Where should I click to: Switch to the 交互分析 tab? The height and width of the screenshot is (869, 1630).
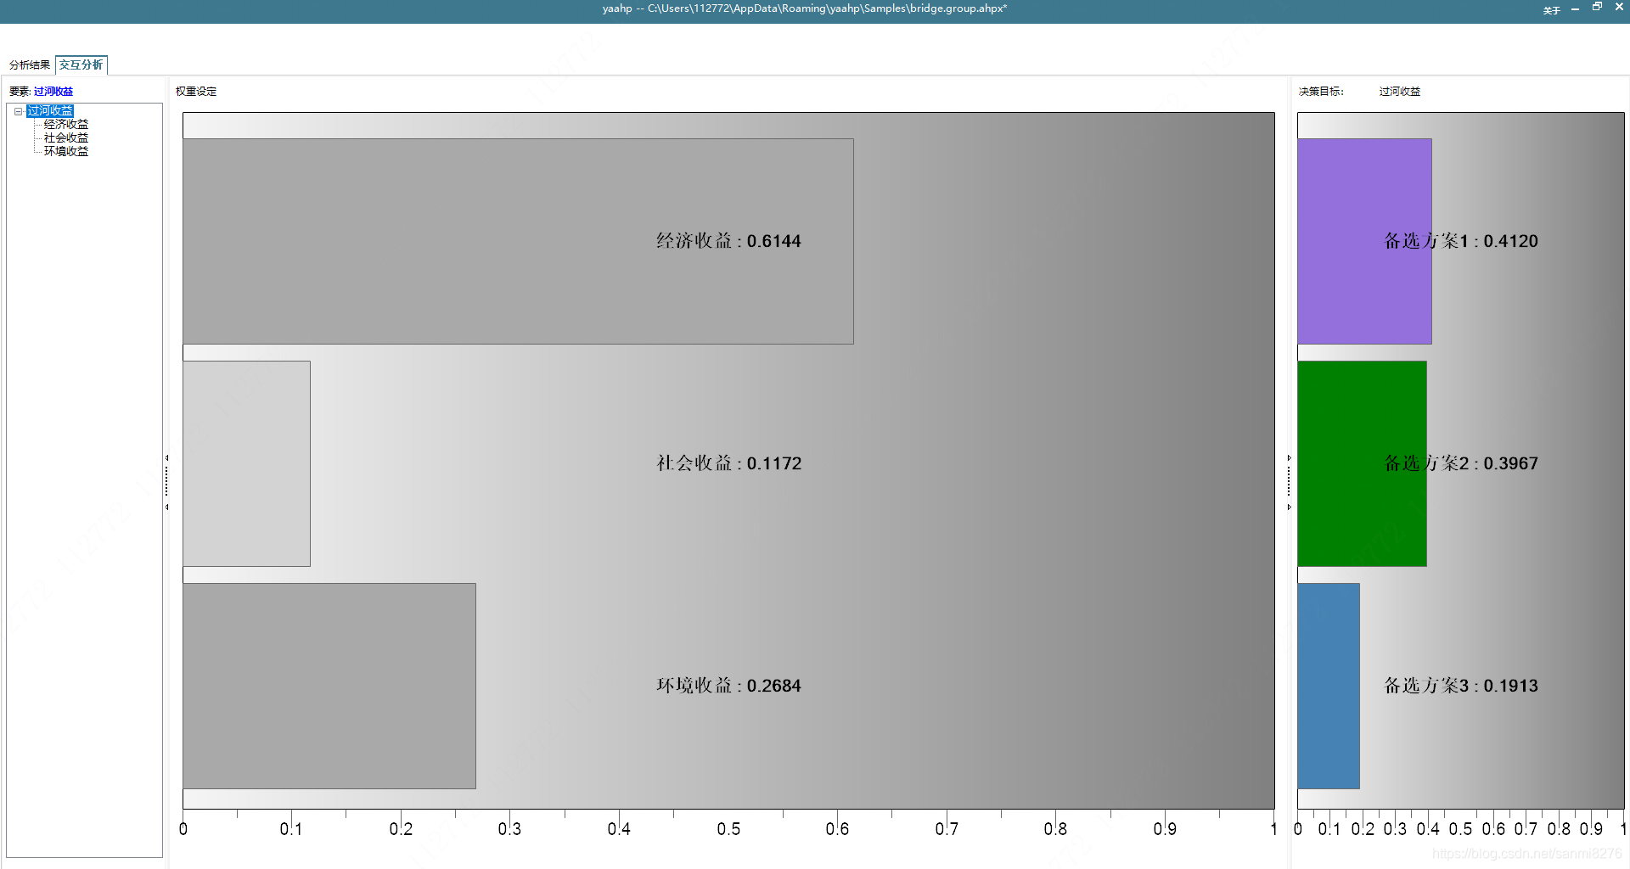(81, 64)
